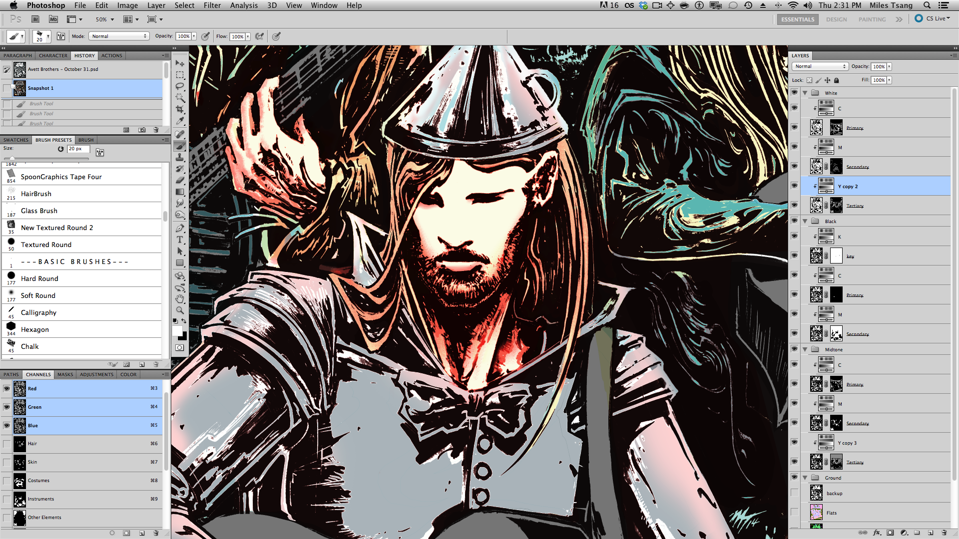Enable airbrush mode in options bar

point(259,36)
